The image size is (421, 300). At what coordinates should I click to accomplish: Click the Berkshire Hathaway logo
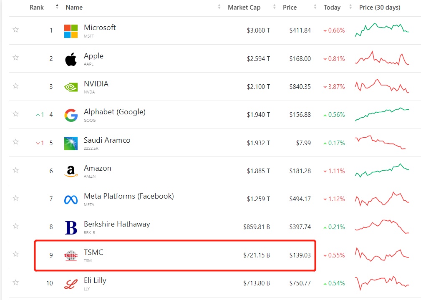(x=71, y=227)
